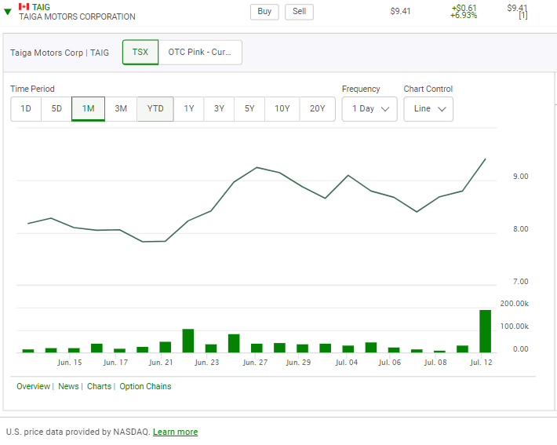The image size is (557, 445).
Task: Switch to the OTC Pink exchange tab
Action: pos(200,53)
